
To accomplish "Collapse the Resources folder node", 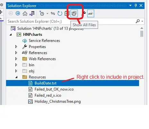I will pyautogui.click(x=16, y=77).
